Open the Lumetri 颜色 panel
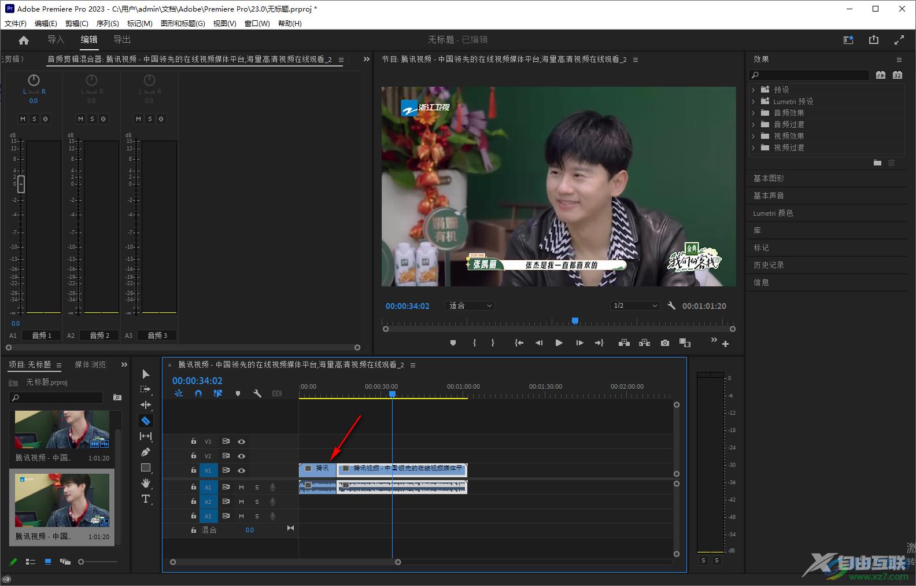916x586 pixels. (x=773, y=213)
